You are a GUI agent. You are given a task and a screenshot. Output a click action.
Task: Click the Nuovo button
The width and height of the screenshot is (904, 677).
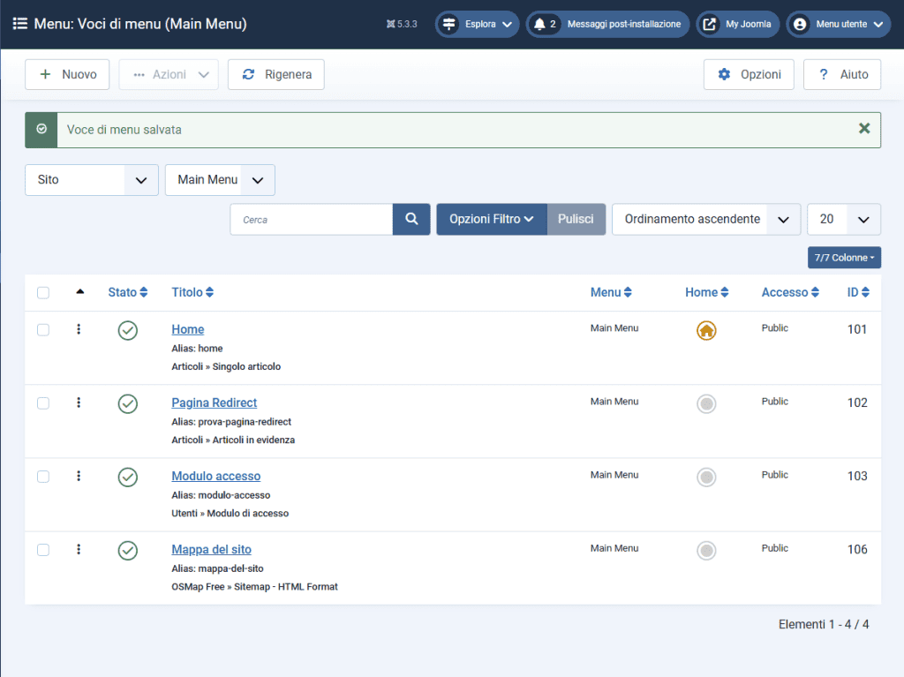click(x=67, y=74)
